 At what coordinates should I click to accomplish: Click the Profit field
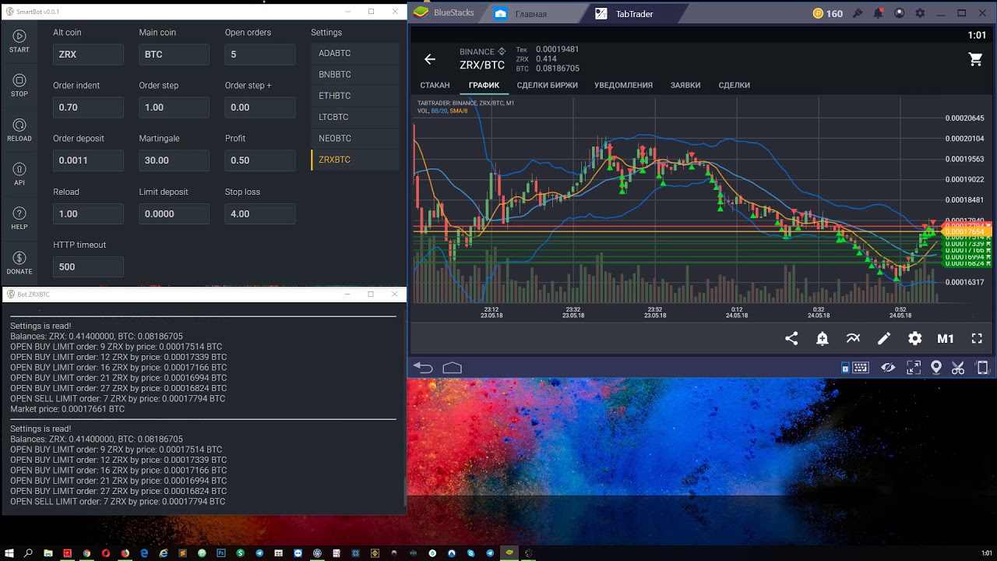259,161
